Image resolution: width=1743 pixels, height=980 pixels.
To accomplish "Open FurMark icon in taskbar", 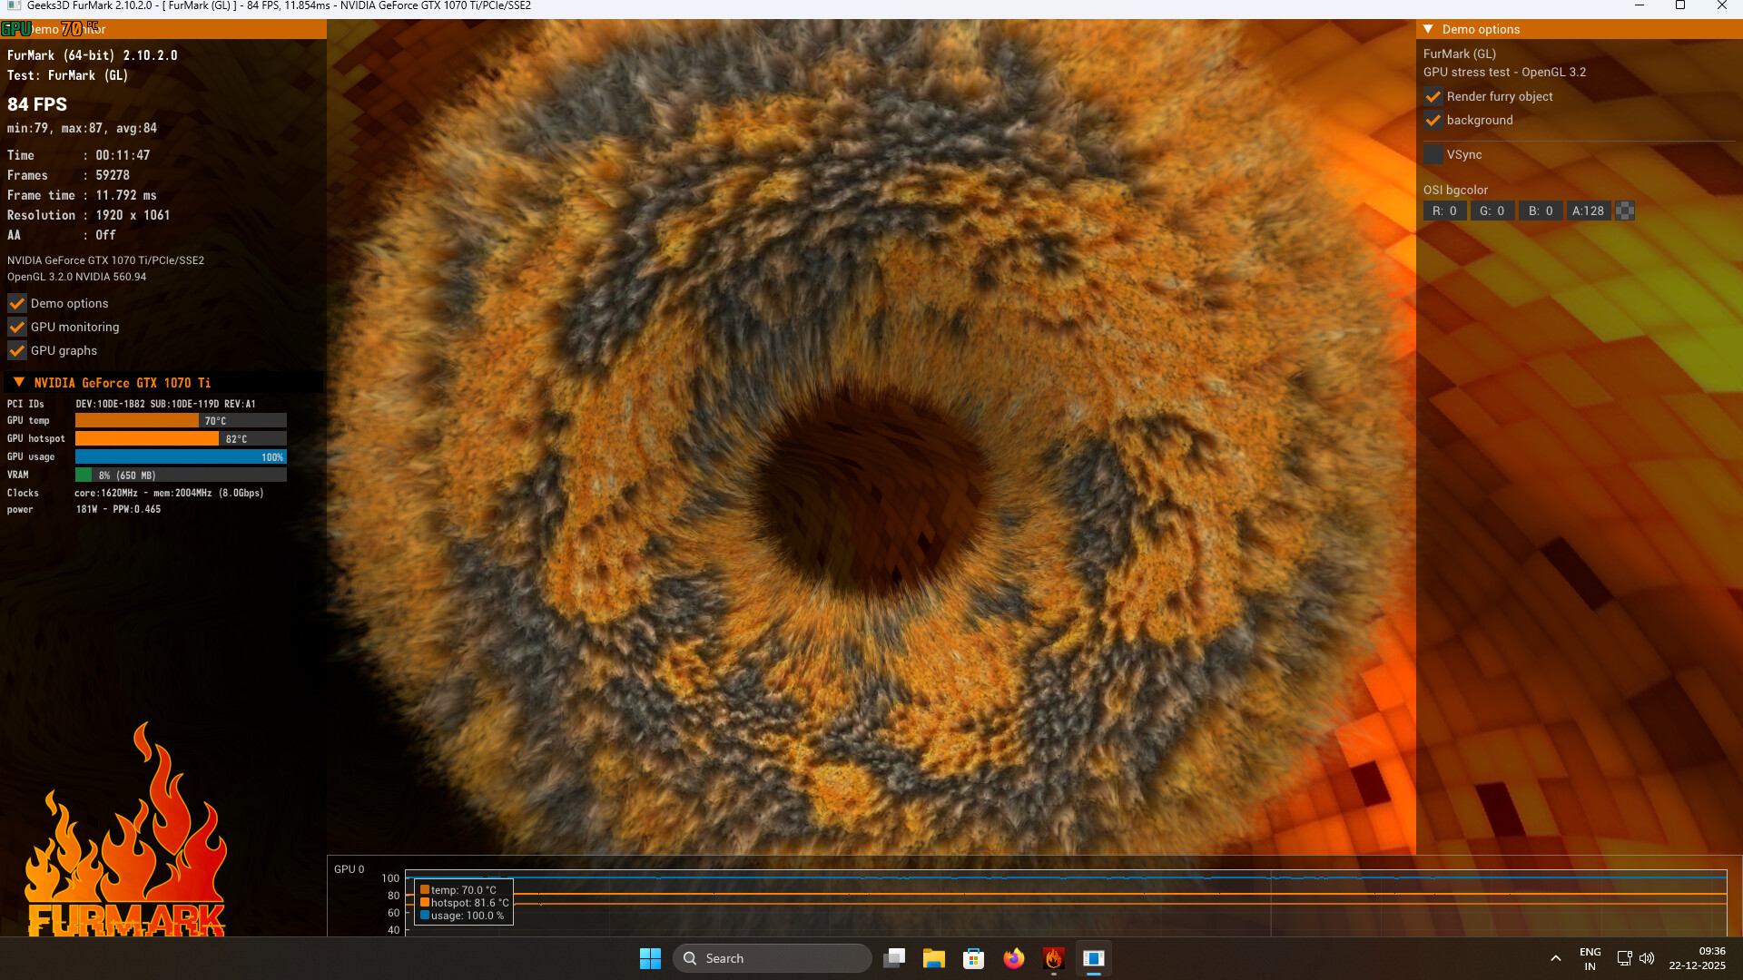I will tap(1053, 958).
